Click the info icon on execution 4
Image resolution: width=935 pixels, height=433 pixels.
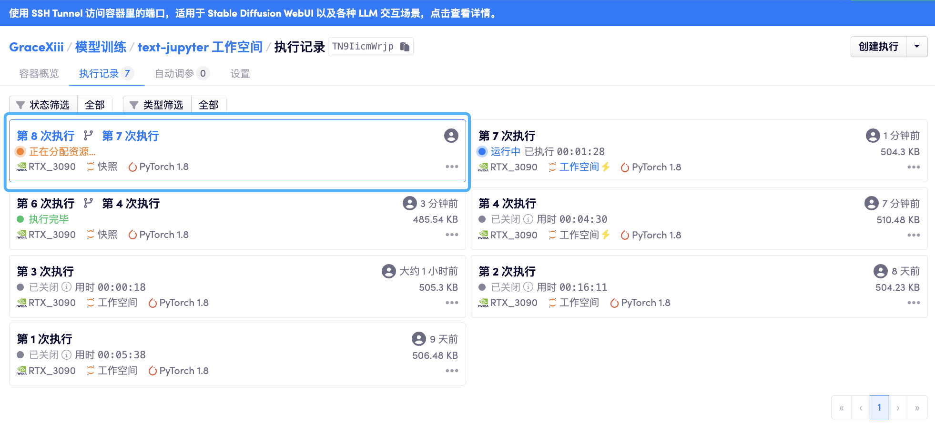coord(528,219)
